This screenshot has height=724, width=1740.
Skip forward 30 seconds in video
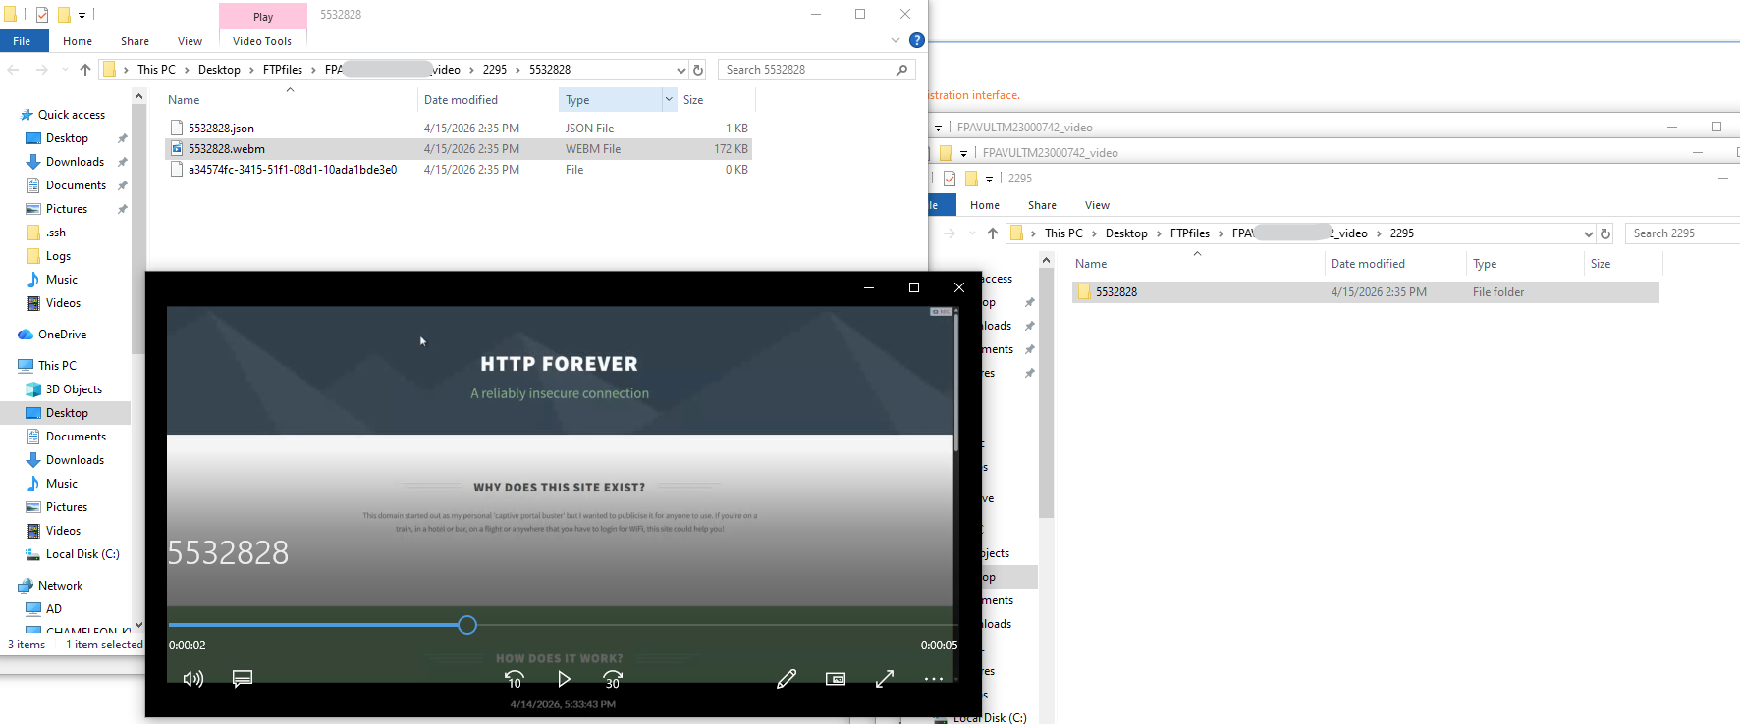[613, 679]
